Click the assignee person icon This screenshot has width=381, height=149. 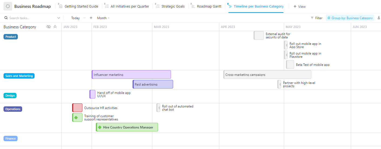click(379, 18)
